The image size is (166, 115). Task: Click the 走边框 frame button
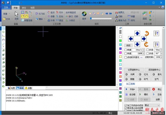pos(131,94)
